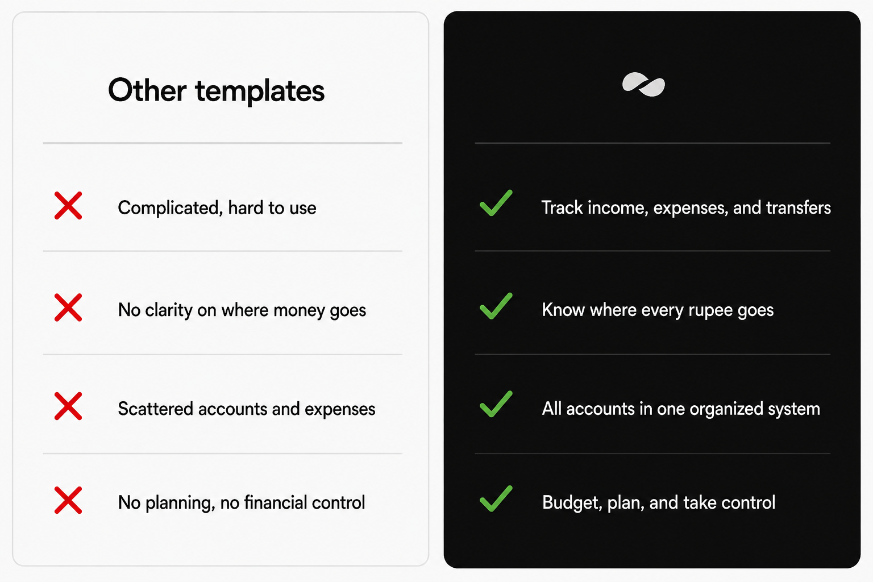Screen dimensions: 873x582
Task: Click the Know where every rupee goes text
Action: click(x=658, y=310)
